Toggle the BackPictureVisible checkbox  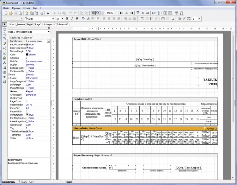pos(27,48)
